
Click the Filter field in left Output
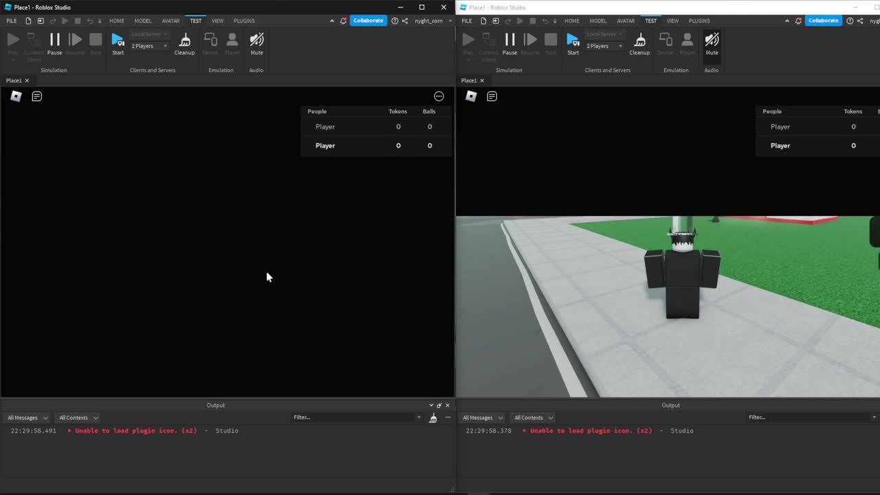357,417
